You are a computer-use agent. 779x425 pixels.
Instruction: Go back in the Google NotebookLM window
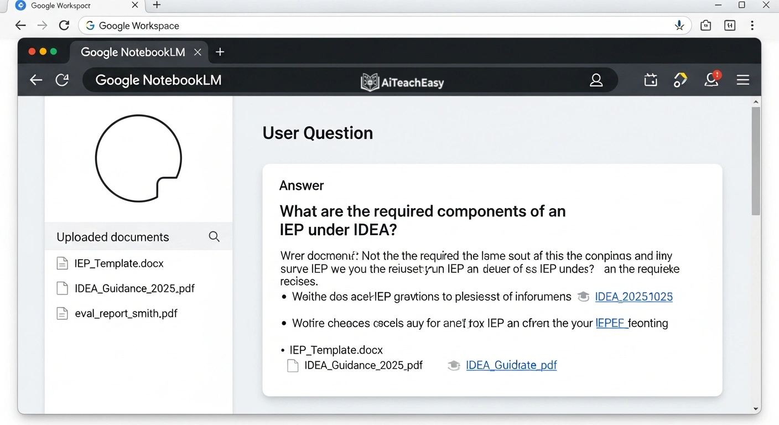[36, 80]
